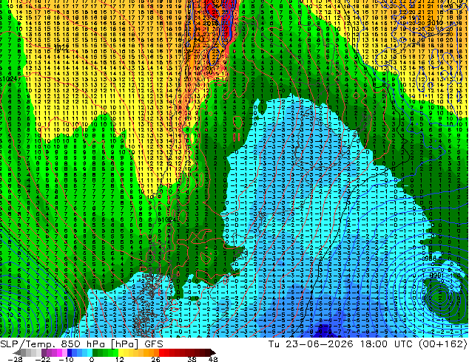Pick the gray section of the temperature colorbar
This screenshot has width=469, height=362.
point(28,352)
